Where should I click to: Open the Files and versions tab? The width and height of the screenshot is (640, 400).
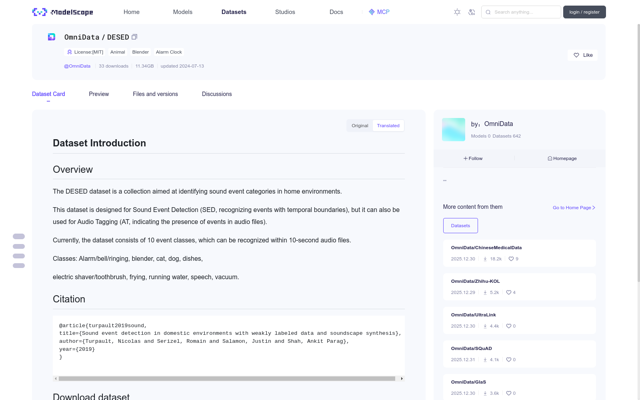(155, 94)
